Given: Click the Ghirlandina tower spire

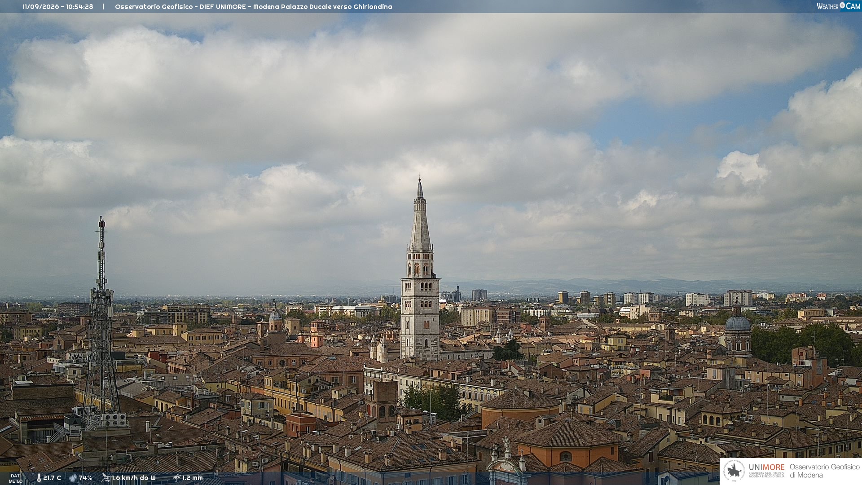Looking at the screenshot, I should pos(420,215).
